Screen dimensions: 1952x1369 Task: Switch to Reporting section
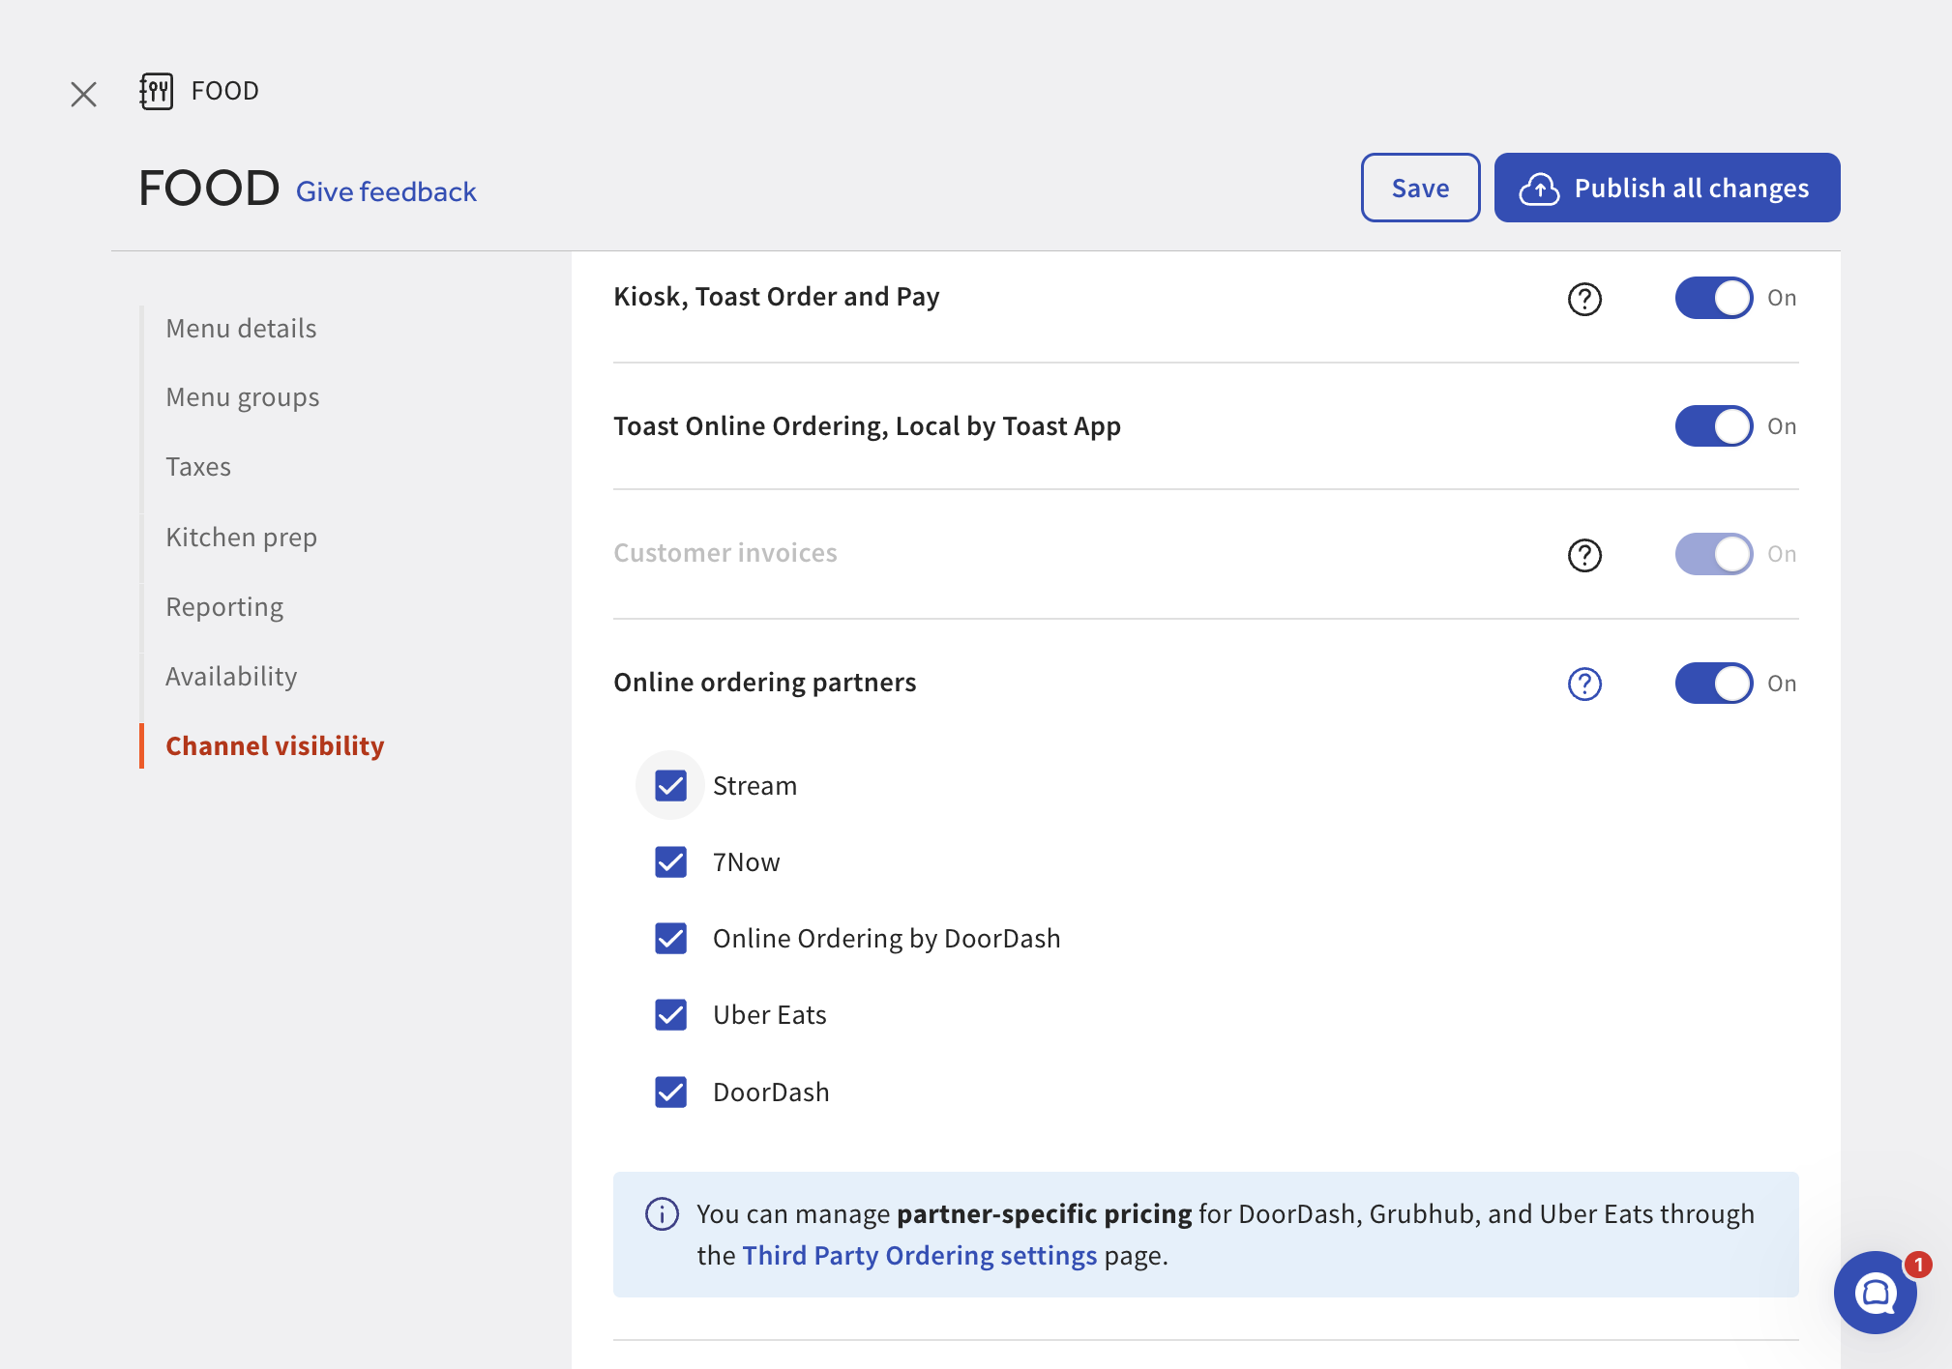point(224,607)
